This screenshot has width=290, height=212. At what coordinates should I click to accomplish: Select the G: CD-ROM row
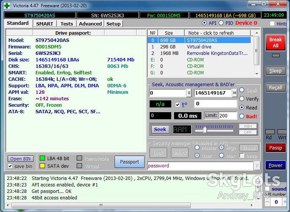pos(199,73)
